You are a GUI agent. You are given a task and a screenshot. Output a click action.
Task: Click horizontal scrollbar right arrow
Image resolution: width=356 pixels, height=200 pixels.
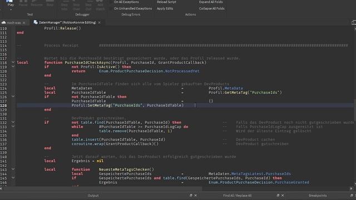[x=351, y=188]
